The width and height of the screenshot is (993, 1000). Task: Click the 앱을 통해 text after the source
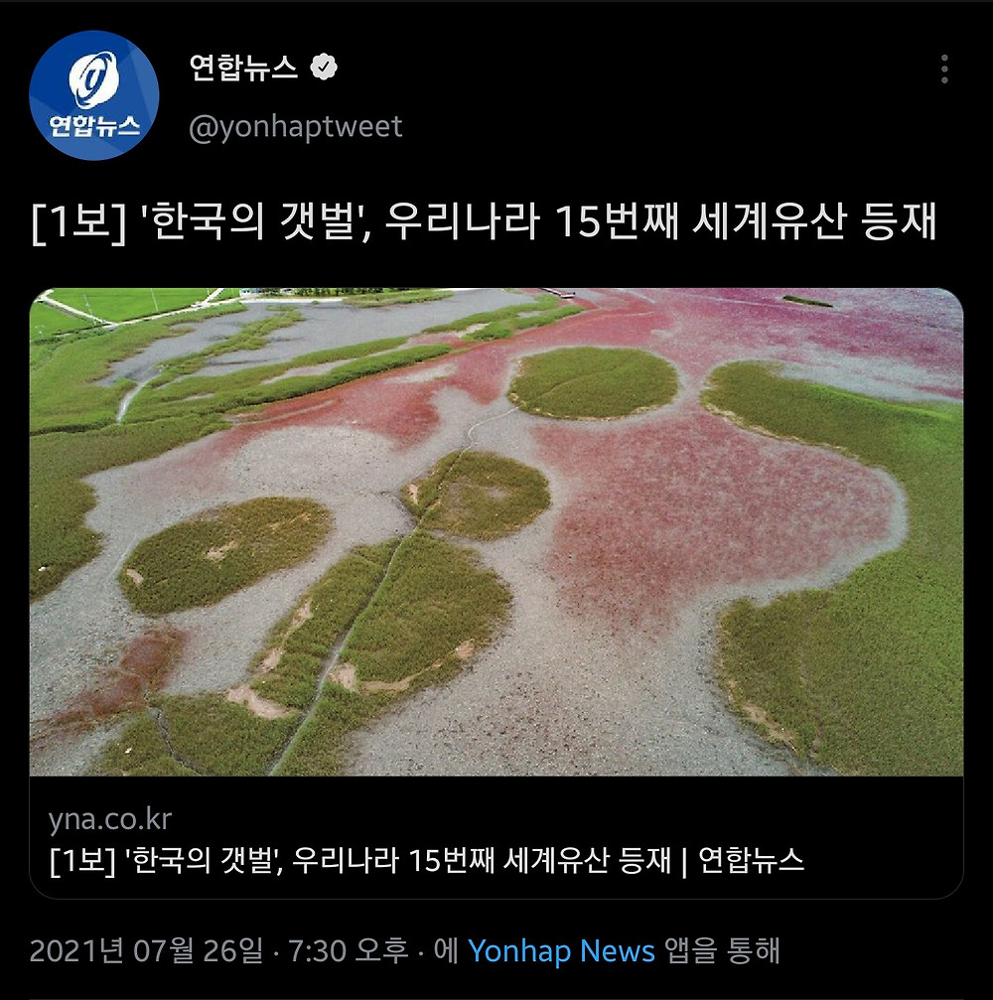[x=723, y=951]
